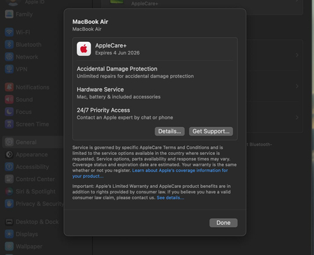Select the Siri & Spotlight icon

coord(9,191)
